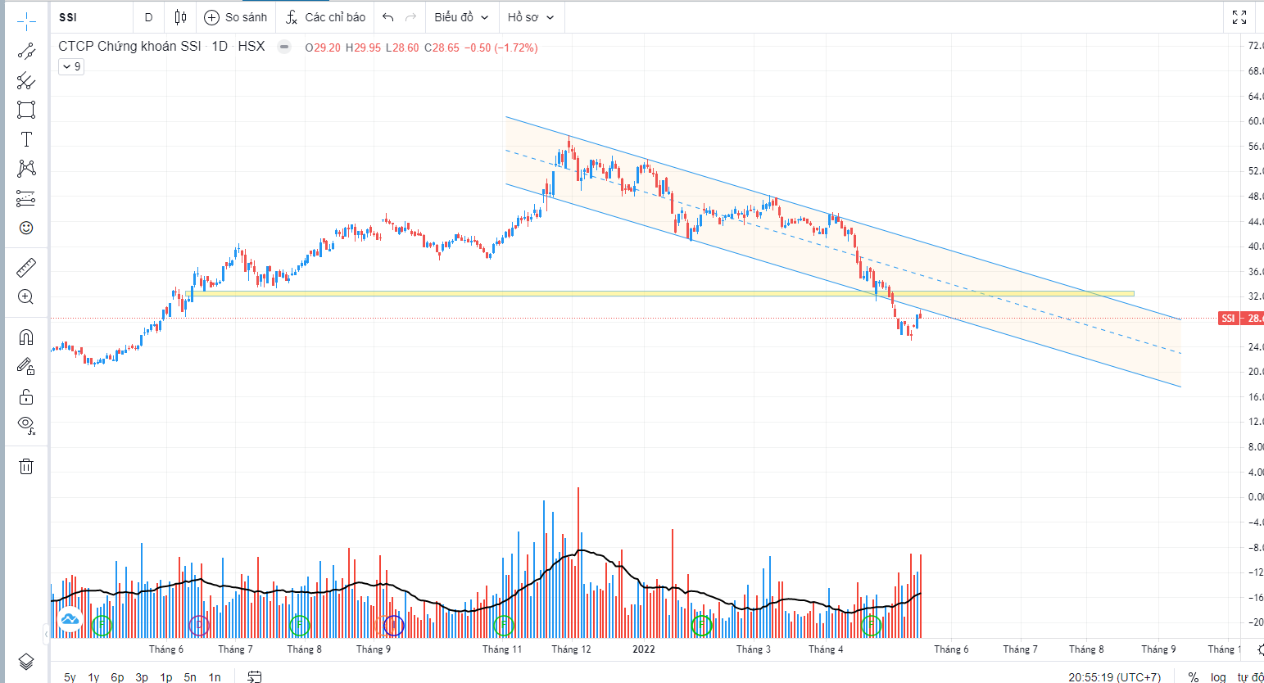1264x683 pixels.
Task: Toggle stay in drawing mode
Action: (x=26, y=367)
